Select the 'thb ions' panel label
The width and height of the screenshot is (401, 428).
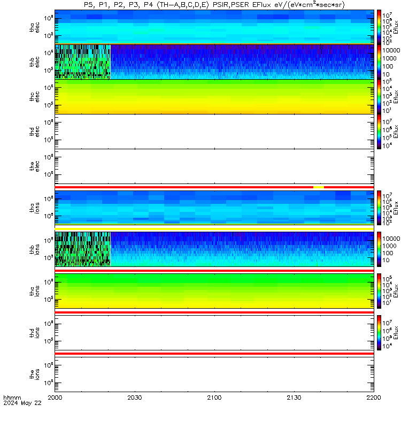[x=34, y=249]
